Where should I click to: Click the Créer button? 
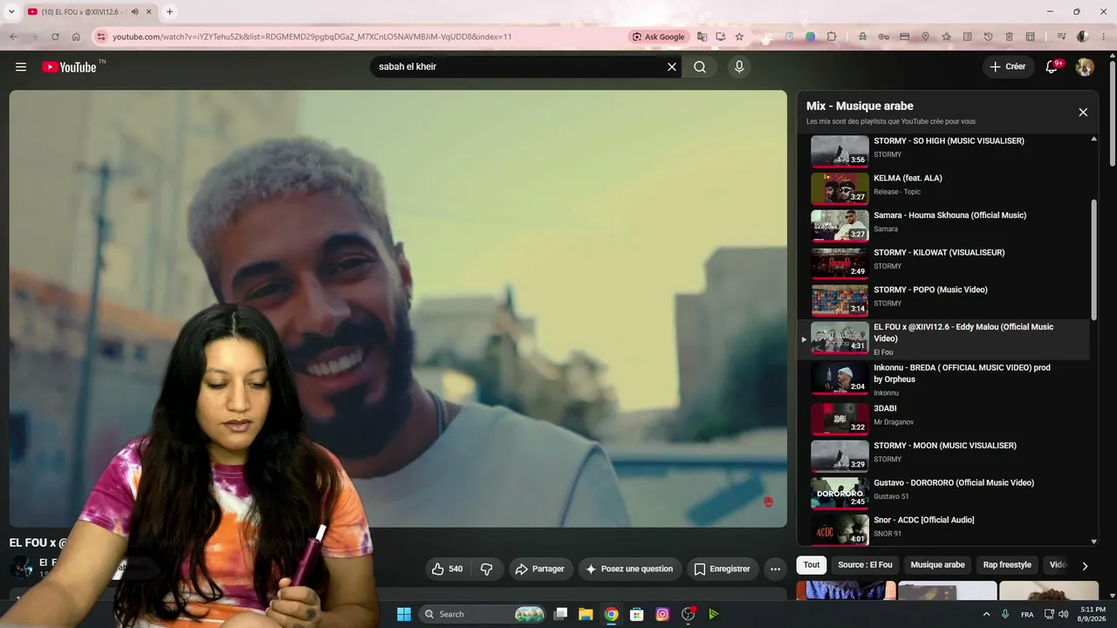1008,67
